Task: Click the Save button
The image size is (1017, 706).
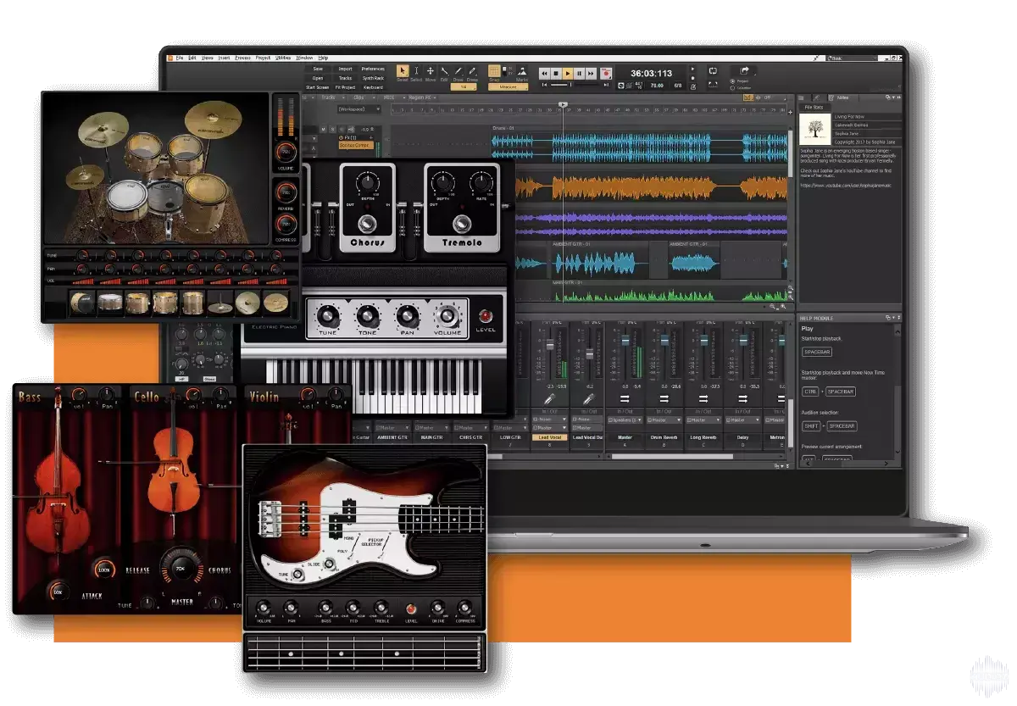Action: (318, 69)
